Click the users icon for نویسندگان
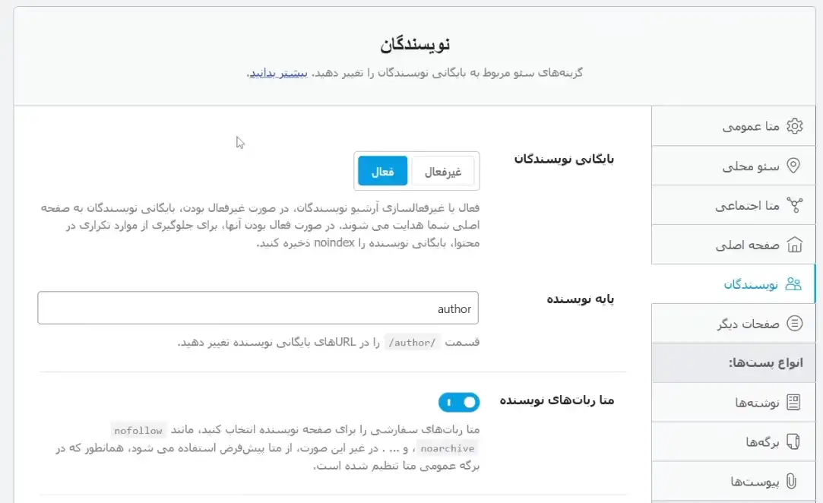This screenshot has height=503, width=823. click(793, 284)
